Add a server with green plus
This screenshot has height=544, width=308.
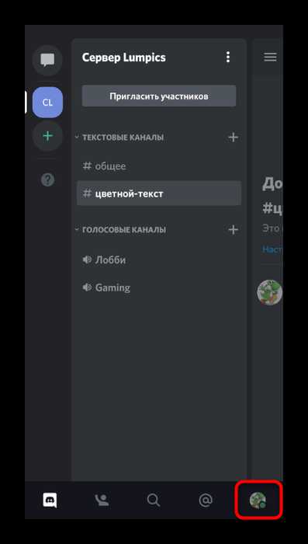point(47,136)
